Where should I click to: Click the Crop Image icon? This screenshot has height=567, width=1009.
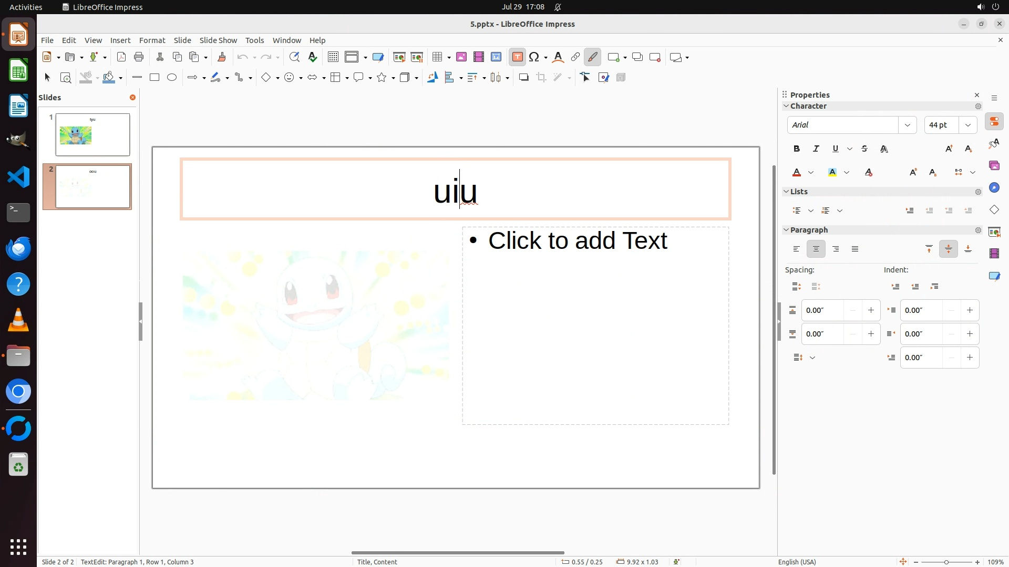541,78
